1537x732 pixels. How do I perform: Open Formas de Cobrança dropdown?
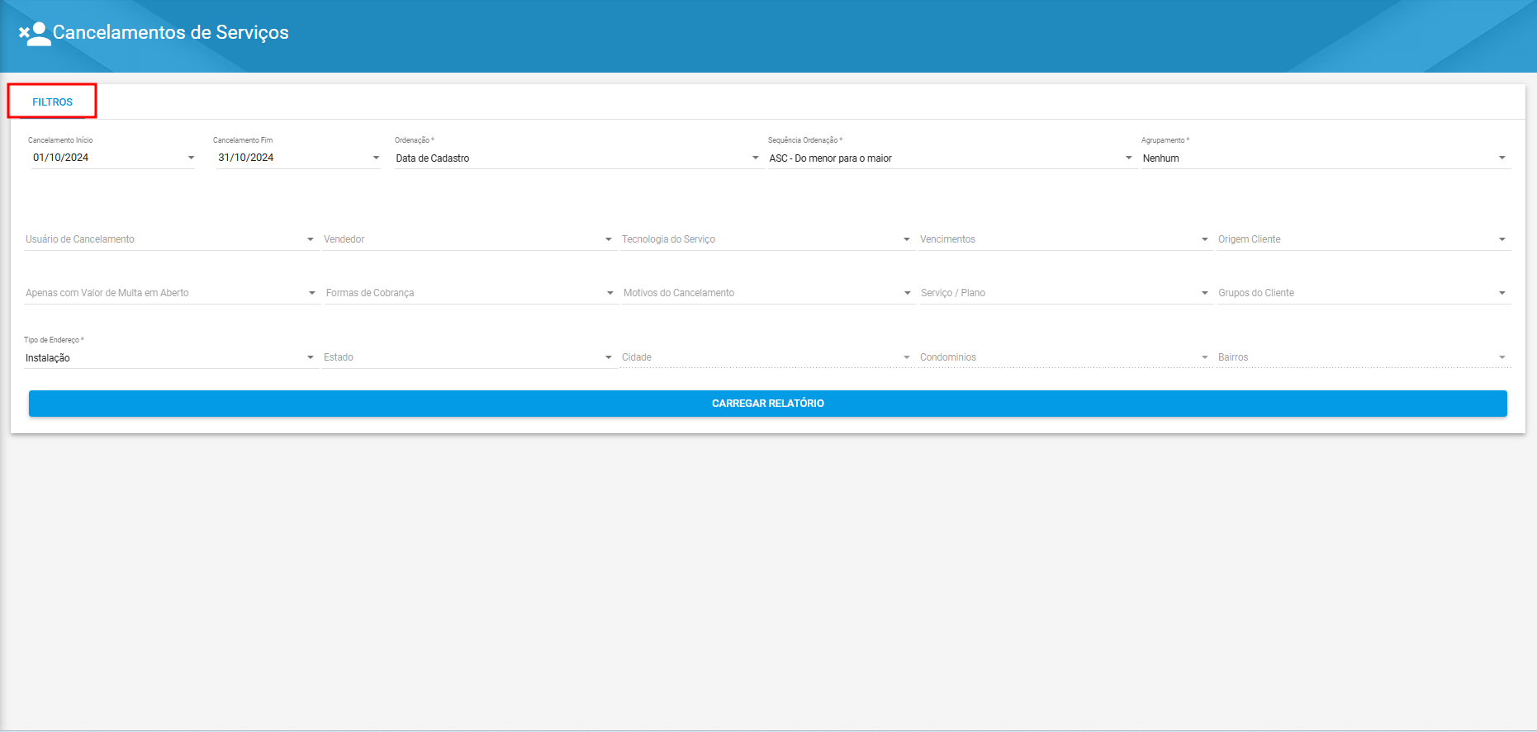point(471,293)
